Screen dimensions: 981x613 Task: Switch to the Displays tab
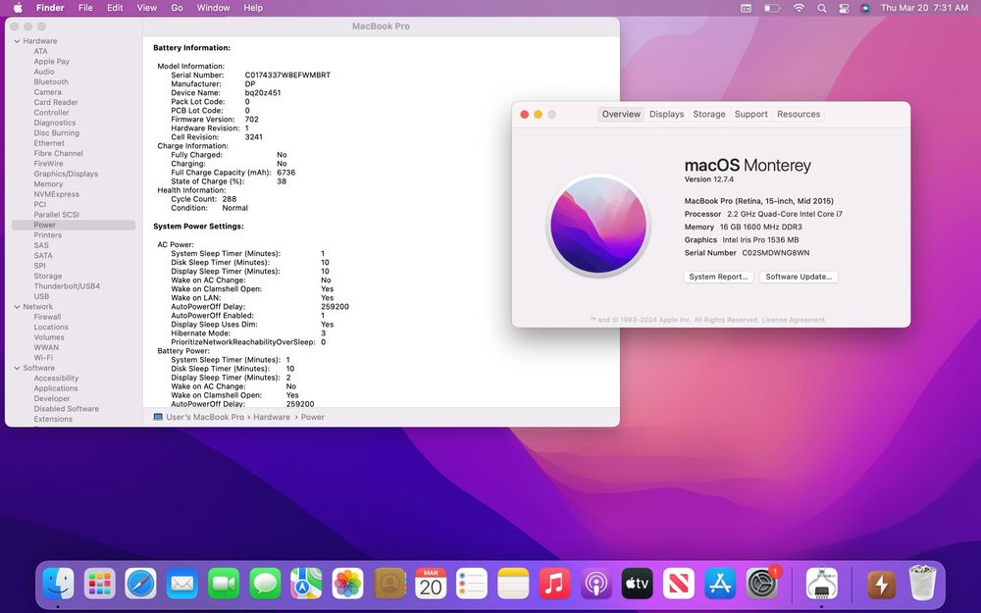pos(666,114)
